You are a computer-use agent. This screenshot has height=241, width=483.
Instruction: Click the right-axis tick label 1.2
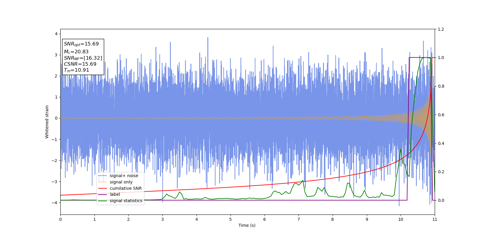[441, 29]
